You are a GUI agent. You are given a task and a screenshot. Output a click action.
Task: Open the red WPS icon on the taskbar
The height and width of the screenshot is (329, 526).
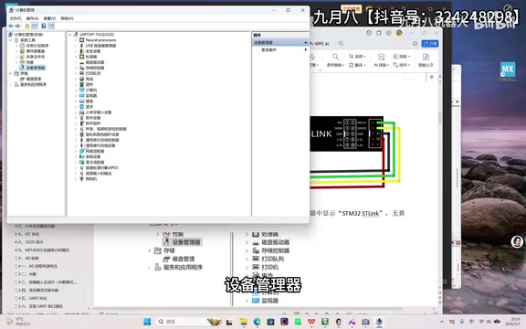coord(311,322)
